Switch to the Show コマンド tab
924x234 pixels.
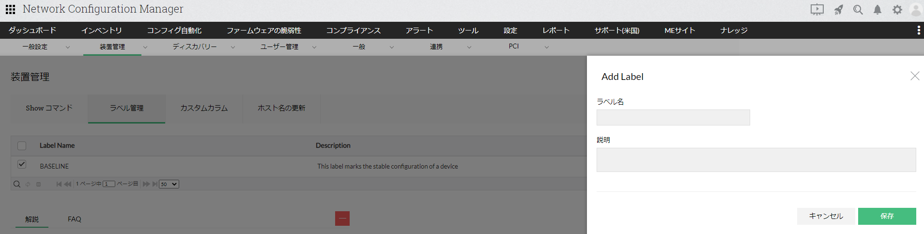coord(49,109)
